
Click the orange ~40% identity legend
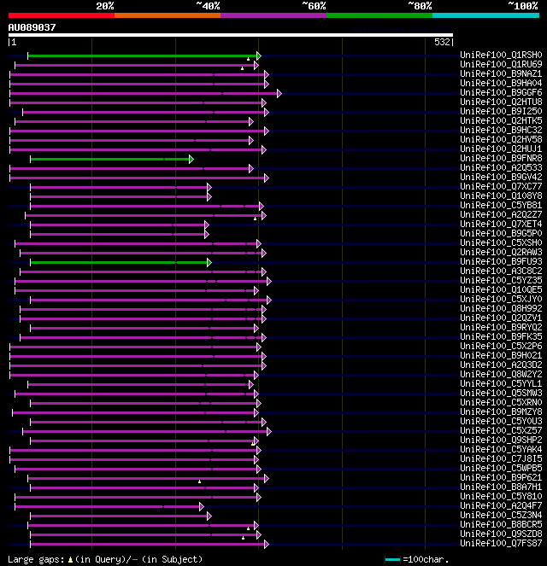point(168,15)
